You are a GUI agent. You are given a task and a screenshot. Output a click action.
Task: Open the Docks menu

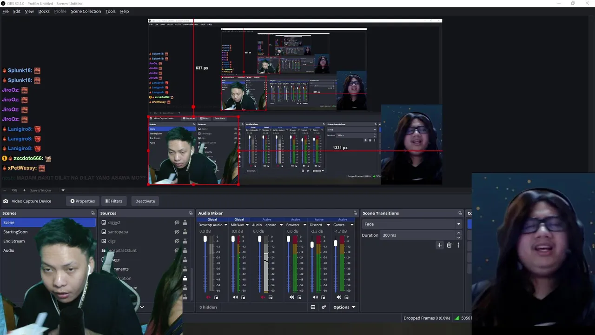coord(44,11)
